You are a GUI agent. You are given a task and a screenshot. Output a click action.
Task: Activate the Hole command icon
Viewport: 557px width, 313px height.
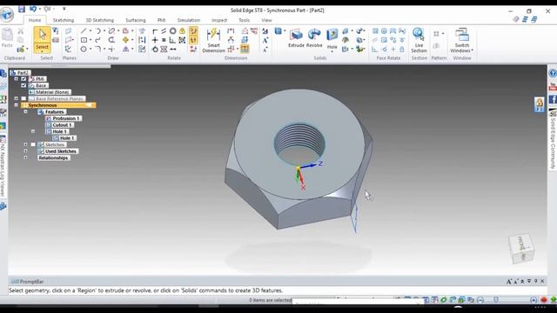pyautogui.click(x=332, y=35)
